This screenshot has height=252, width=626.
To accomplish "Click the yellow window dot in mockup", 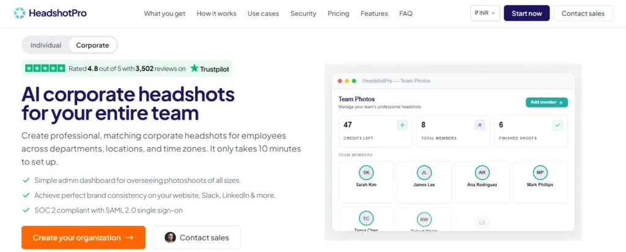I will pos(347,81).
